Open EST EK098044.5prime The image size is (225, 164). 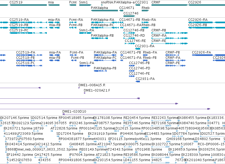tap(166, 155)
